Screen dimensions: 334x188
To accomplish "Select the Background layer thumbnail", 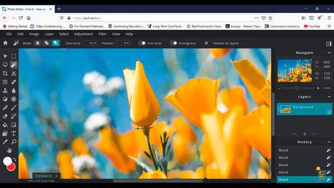I will click(x=285, y=109).
